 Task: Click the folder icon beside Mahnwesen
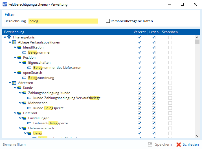(x=24, y=103)
